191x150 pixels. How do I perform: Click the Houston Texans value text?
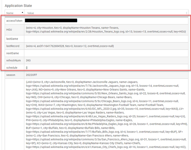point(106,30)
